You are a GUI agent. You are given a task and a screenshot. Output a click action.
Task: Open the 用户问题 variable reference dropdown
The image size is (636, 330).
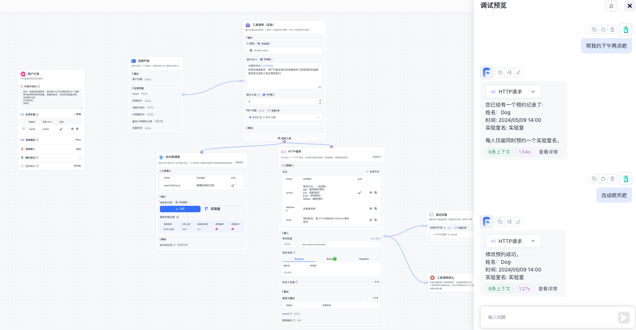point(284,118)
